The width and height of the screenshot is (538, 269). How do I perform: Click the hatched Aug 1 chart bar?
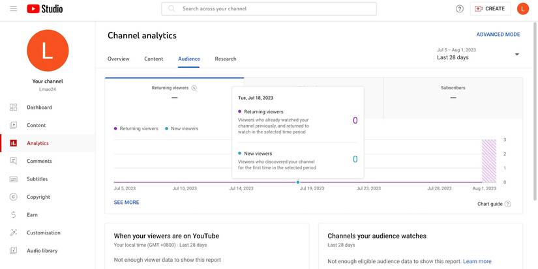click(489, 161)
